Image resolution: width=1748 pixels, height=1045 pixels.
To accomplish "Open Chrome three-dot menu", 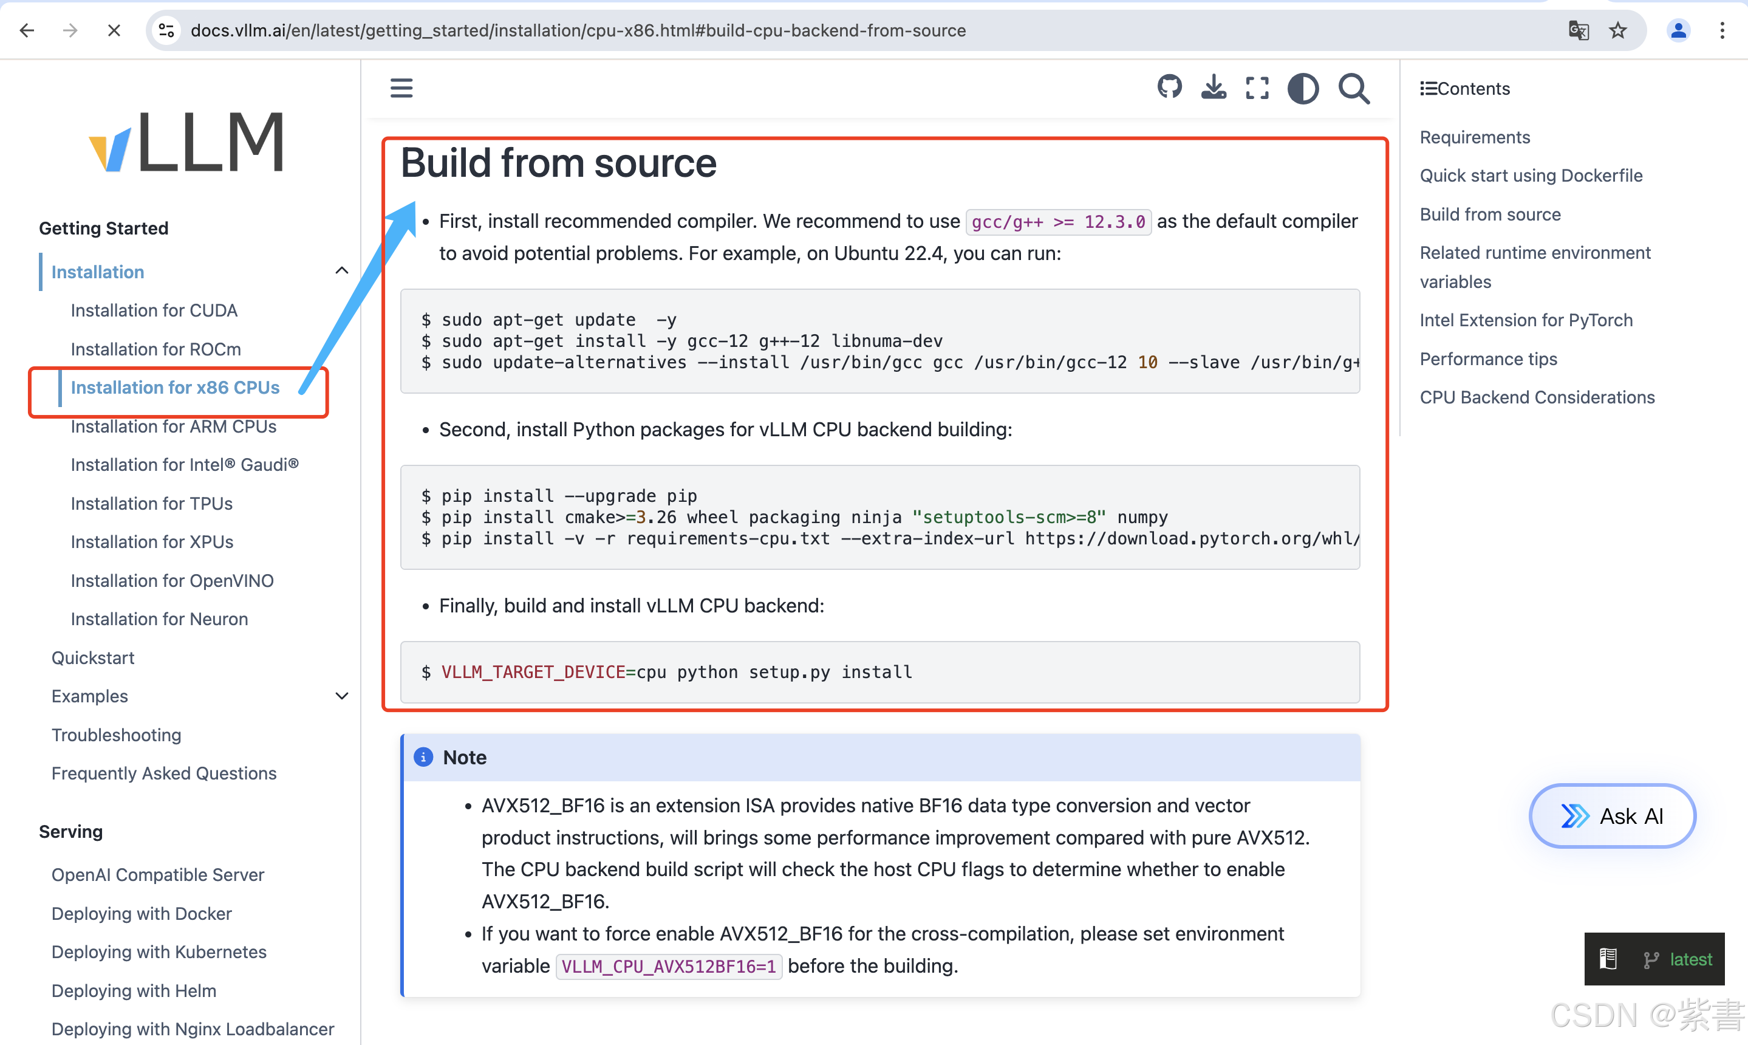I will tap(1722, 30).
